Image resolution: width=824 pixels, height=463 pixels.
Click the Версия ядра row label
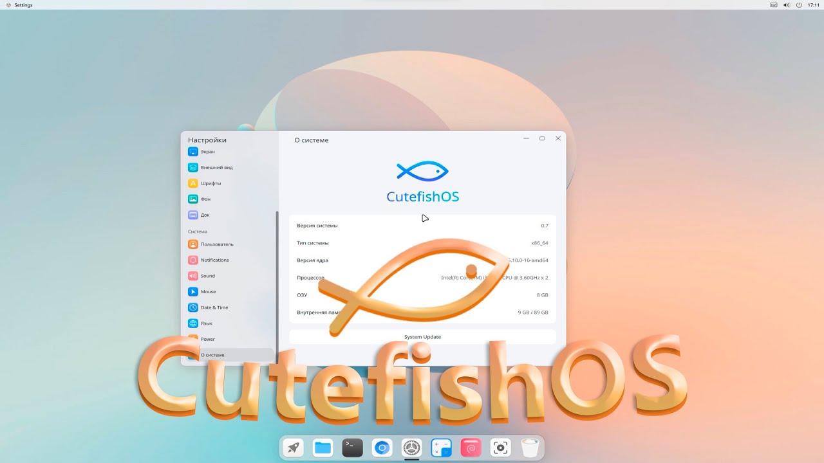click(312, 260)
